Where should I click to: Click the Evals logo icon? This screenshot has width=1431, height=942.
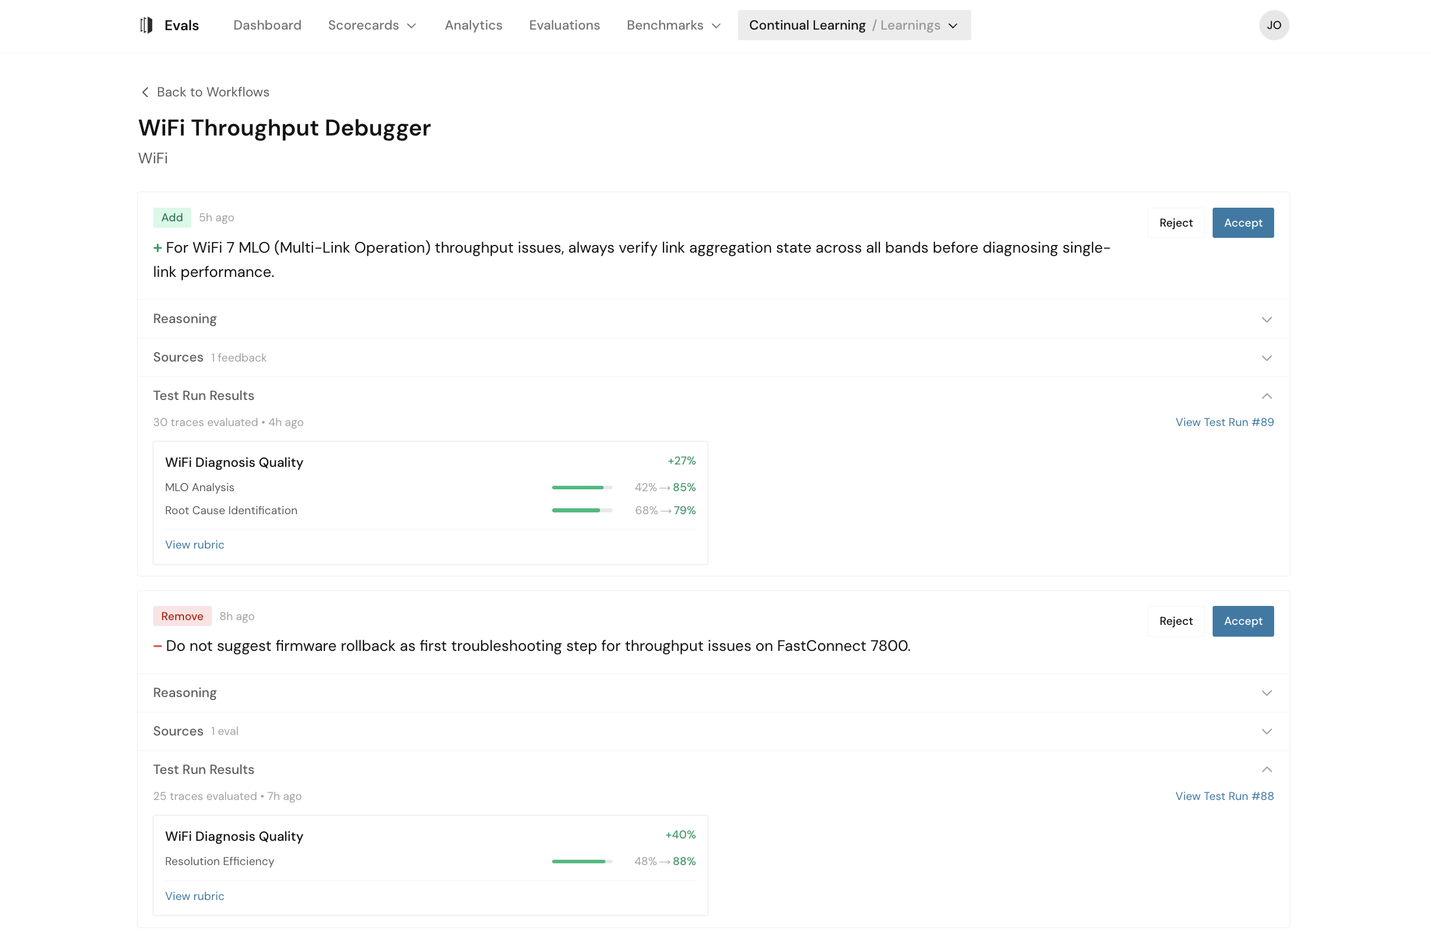[146, 25]
